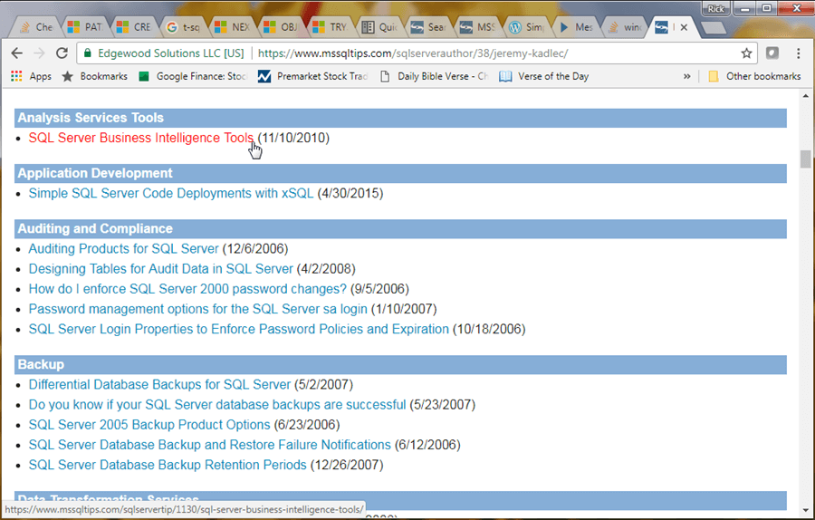
Task: Switch to the 'TRY' tab
Action: (330, 27)
